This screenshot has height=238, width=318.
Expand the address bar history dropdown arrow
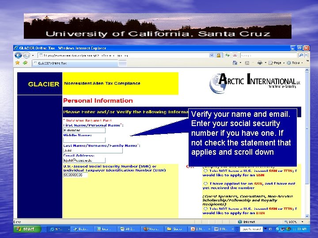coord(212,55)
